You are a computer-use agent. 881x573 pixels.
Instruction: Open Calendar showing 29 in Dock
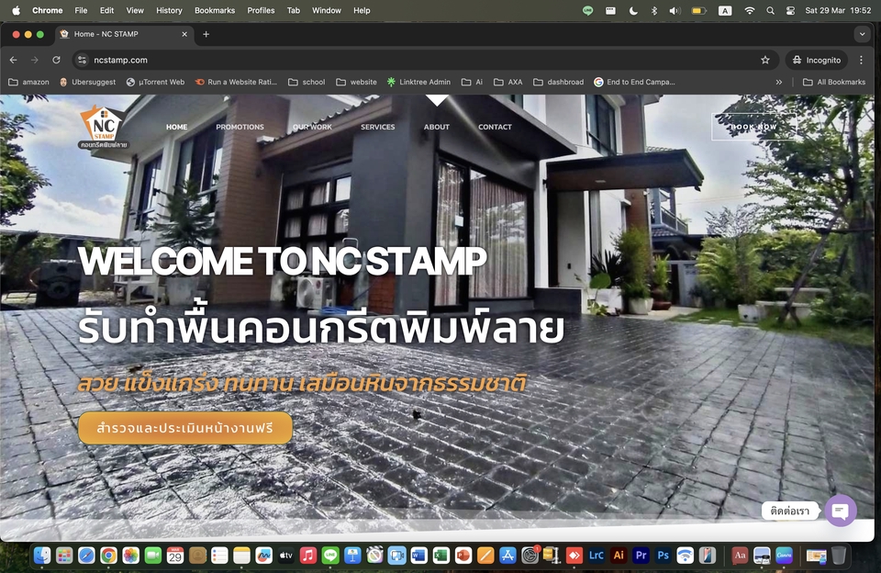click(175, 556)
